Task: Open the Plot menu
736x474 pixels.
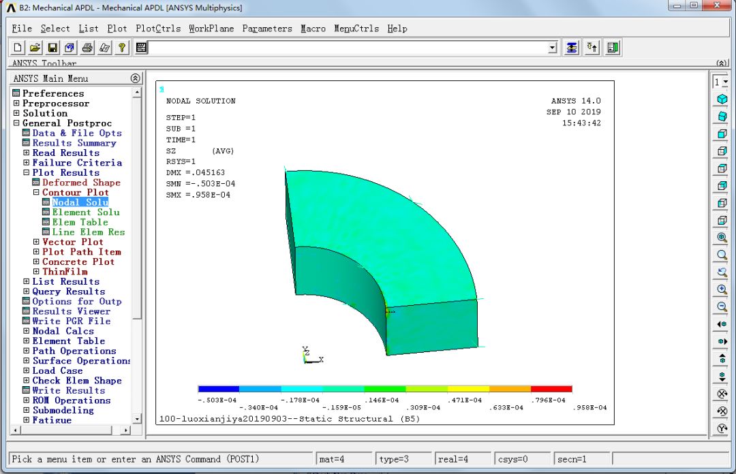Action: (117, 29)
